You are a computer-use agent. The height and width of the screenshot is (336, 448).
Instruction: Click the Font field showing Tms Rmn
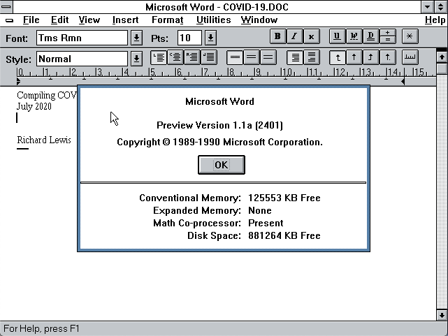[x=82, y=38]
